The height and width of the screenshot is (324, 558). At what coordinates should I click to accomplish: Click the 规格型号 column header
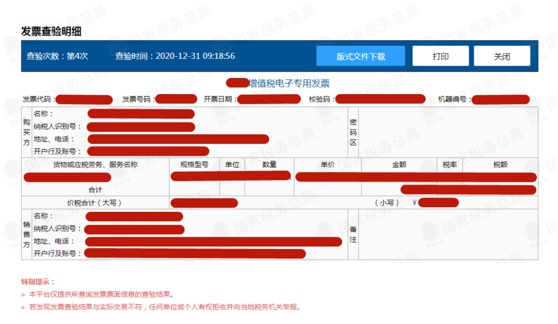point(194,165)
